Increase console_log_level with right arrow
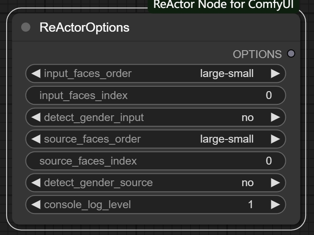This screenshot has width=314, height=235. [276, 205]
